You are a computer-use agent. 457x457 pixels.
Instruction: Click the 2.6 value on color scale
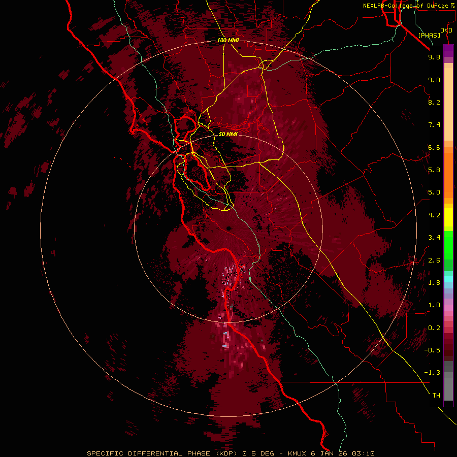click(434, 260)
